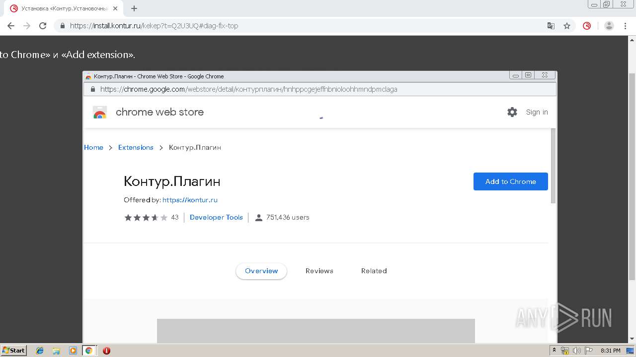The width and height of the screenshot is (636, 357).
Task: Open the Chrome three-dot menu
Action: point(626,26)
